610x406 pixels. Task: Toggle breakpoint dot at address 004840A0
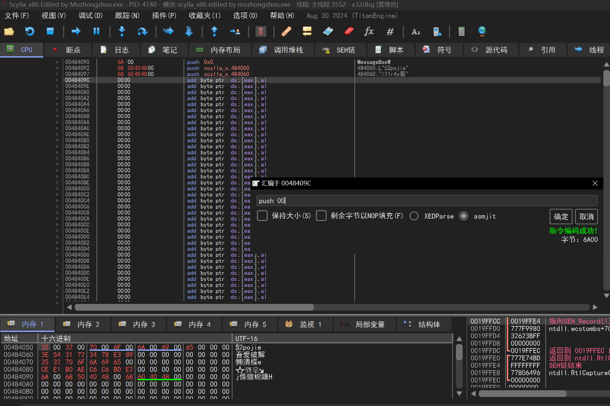click(x=57, y=92)
